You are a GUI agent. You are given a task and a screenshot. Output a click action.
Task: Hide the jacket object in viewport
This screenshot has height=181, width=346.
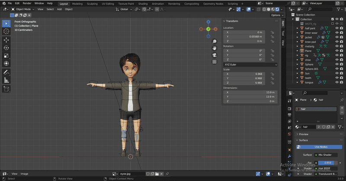[336, 37]
